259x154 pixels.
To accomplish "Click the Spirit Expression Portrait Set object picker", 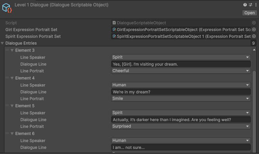I will (x=254, y=37).
